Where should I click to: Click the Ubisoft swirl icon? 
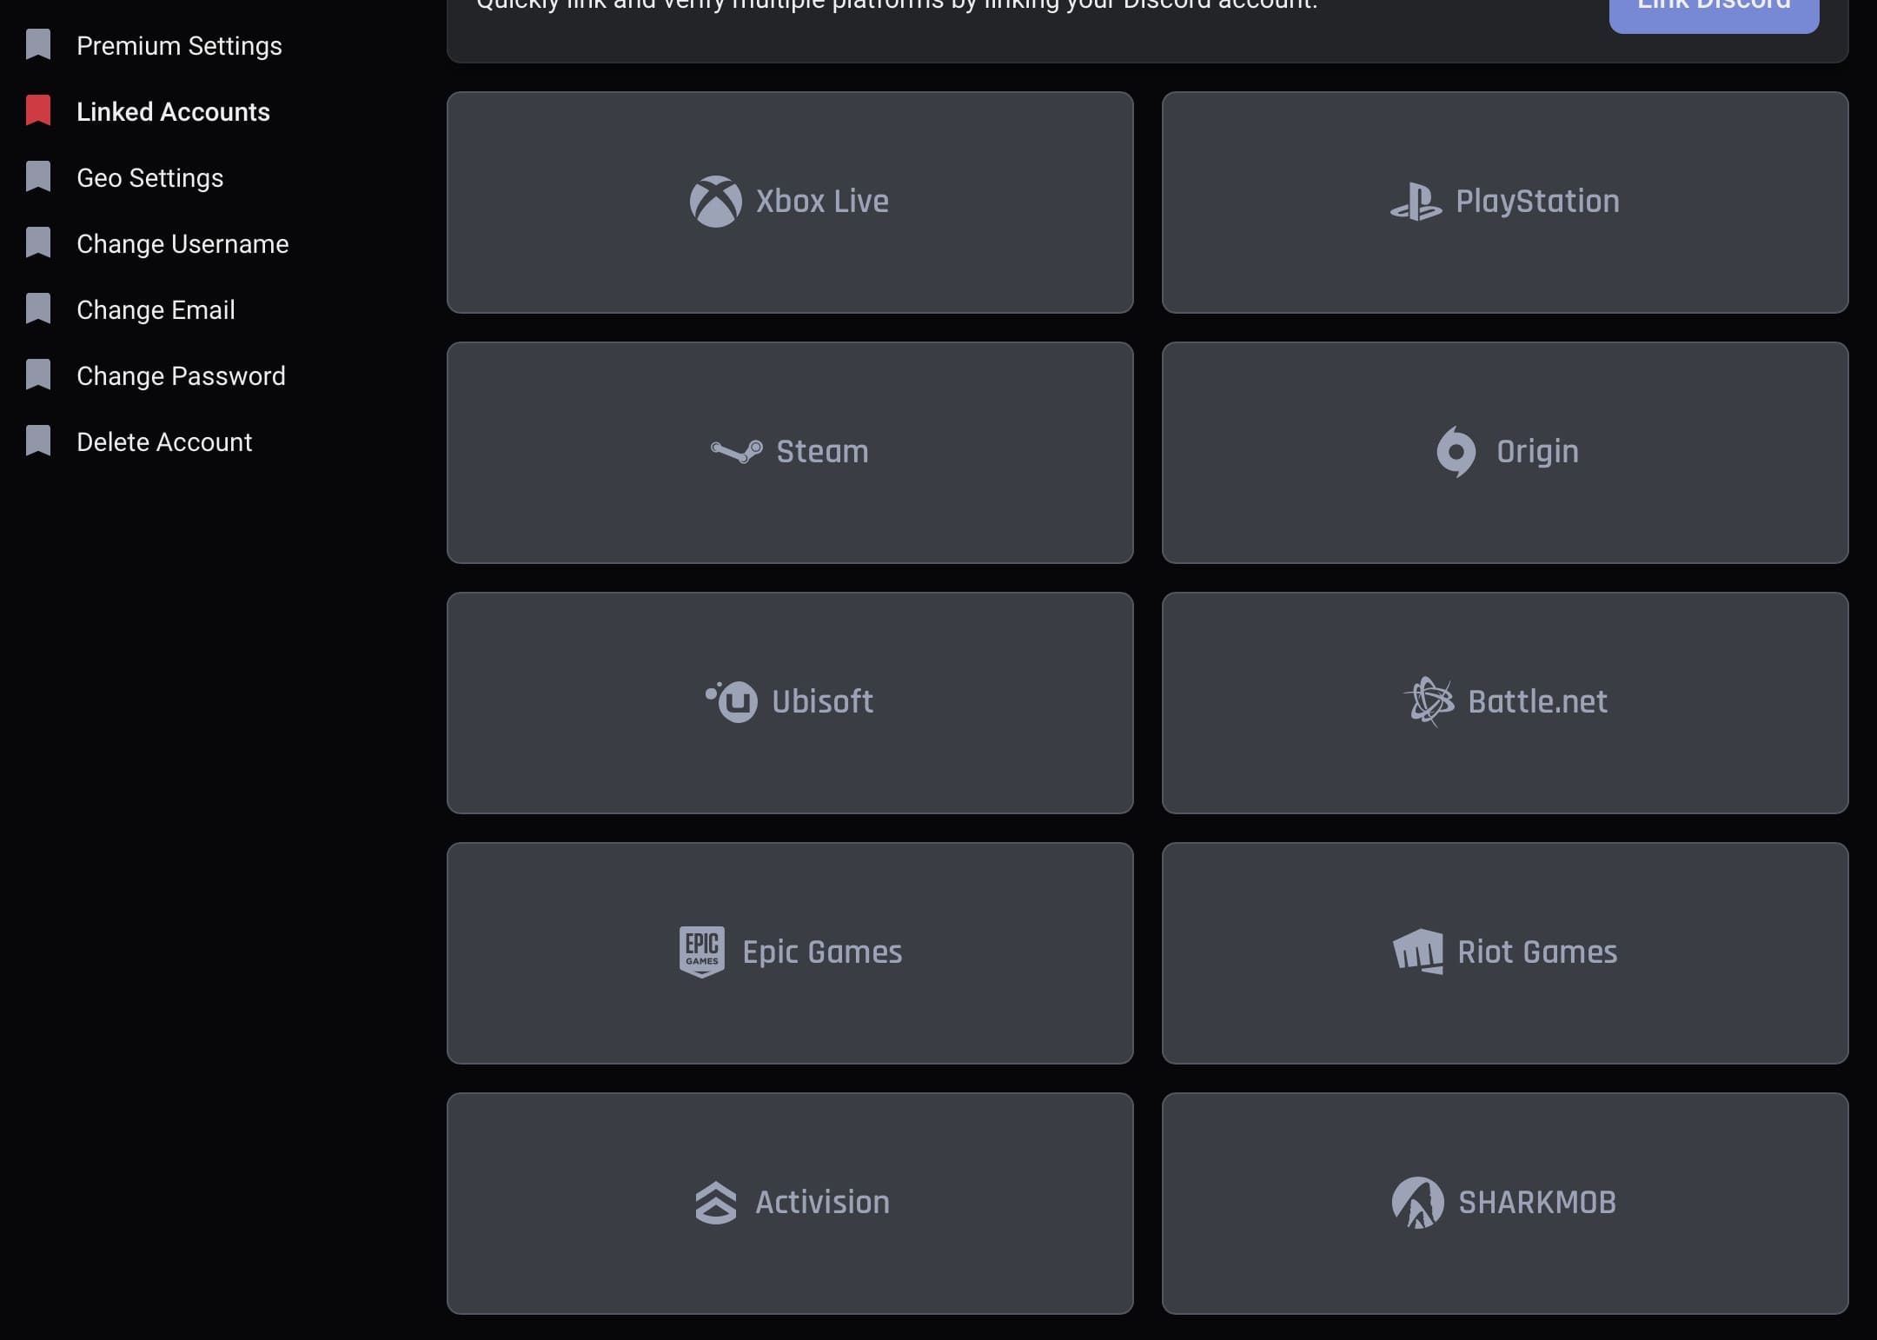point(731,701)
